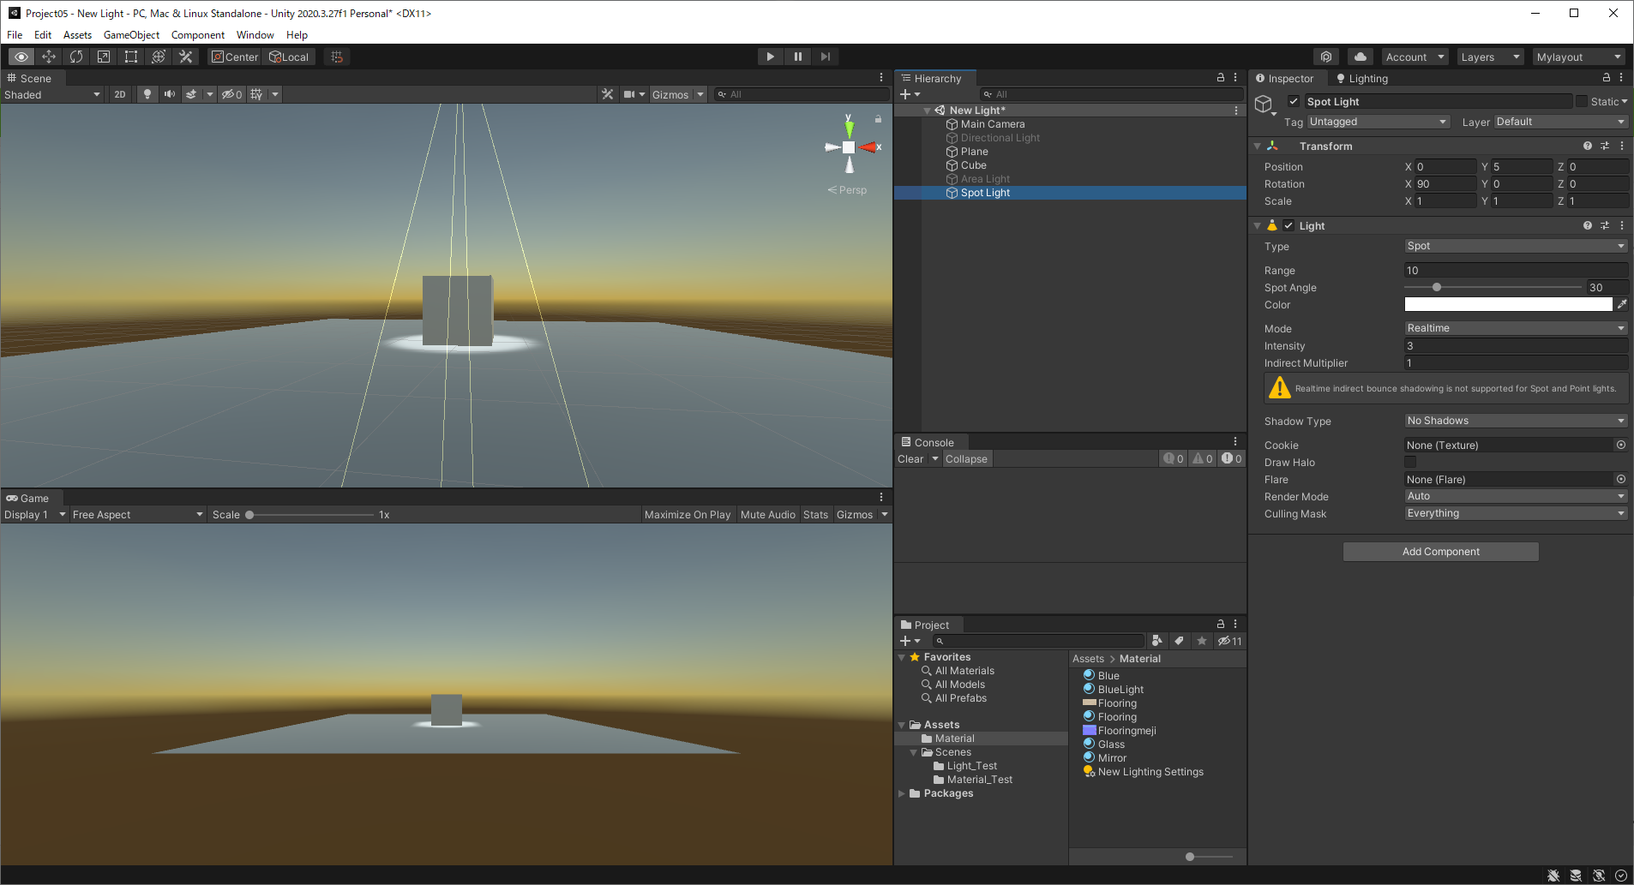The height and width of the screenshot is (885, 1634).
Task: Select the Move tool
Action: (x=49, y=57)
